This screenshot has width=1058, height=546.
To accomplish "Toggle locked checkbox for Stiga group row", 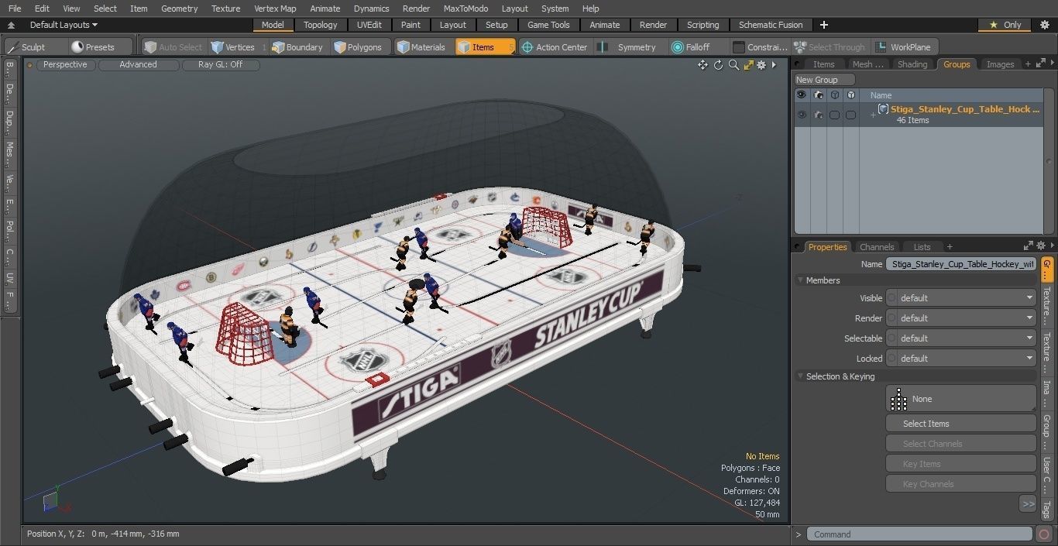I will [850, 115].
